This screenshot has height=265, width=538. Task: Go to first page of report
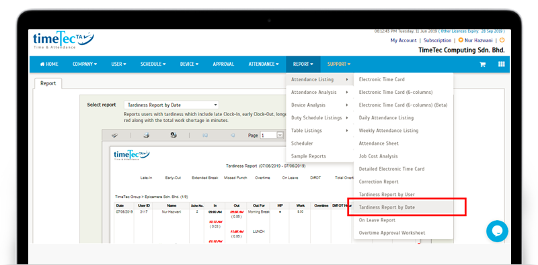click(x=205, y=136)
